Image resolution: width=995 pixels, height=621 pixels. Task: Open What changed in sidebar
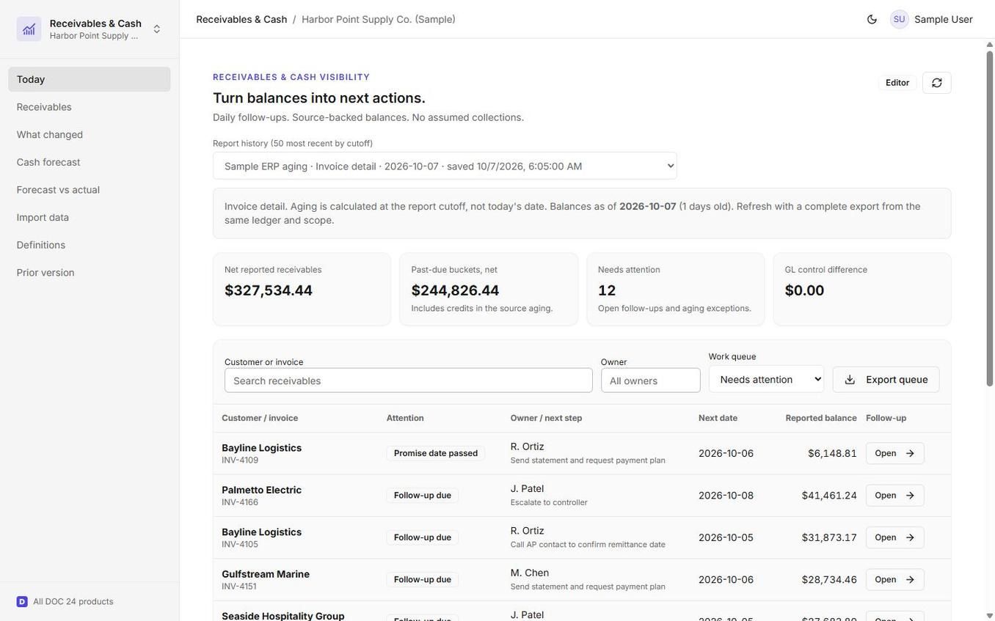click(x=90, y=135)
